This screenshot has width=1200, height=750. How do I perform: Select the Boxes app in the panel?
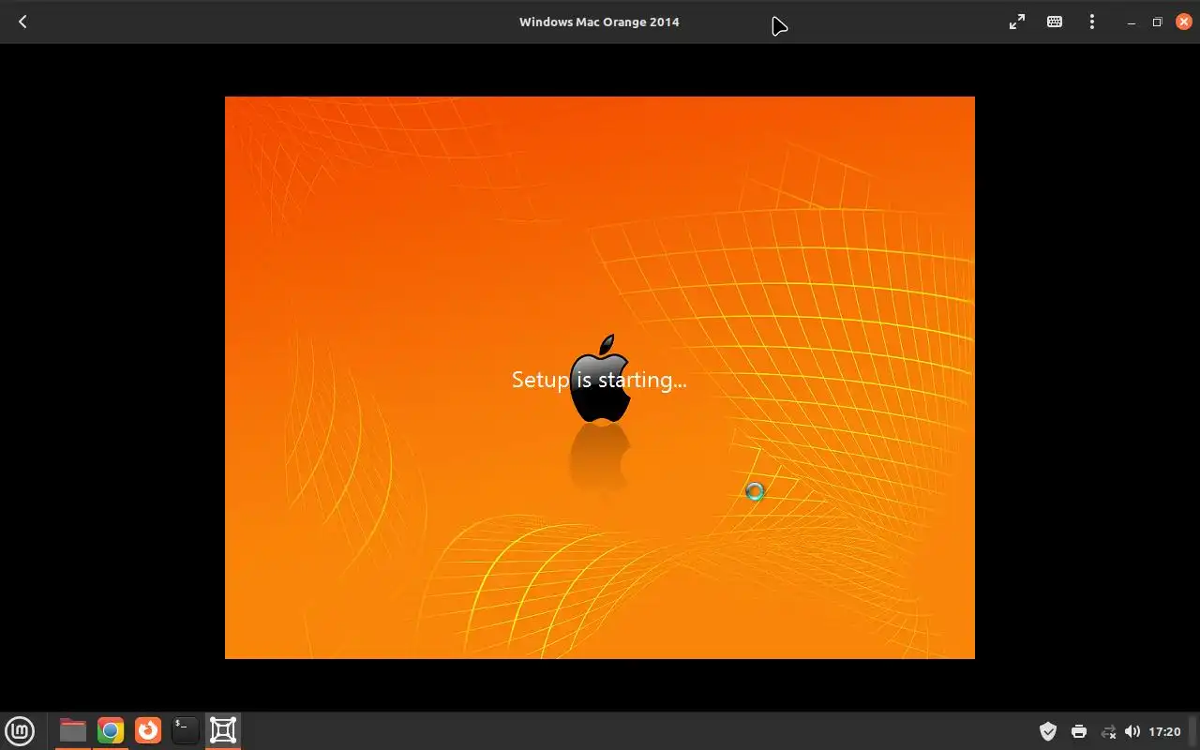(223, 730)
